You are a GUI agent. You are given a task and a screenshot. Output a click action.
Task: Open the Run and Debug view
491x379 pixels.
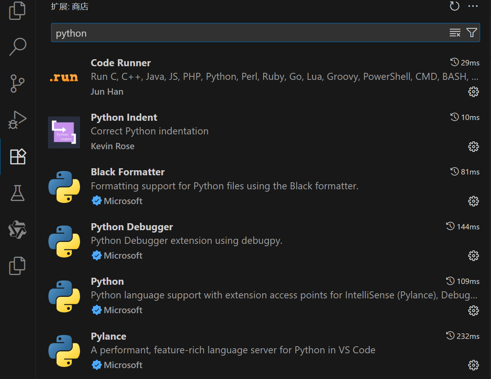17,120
